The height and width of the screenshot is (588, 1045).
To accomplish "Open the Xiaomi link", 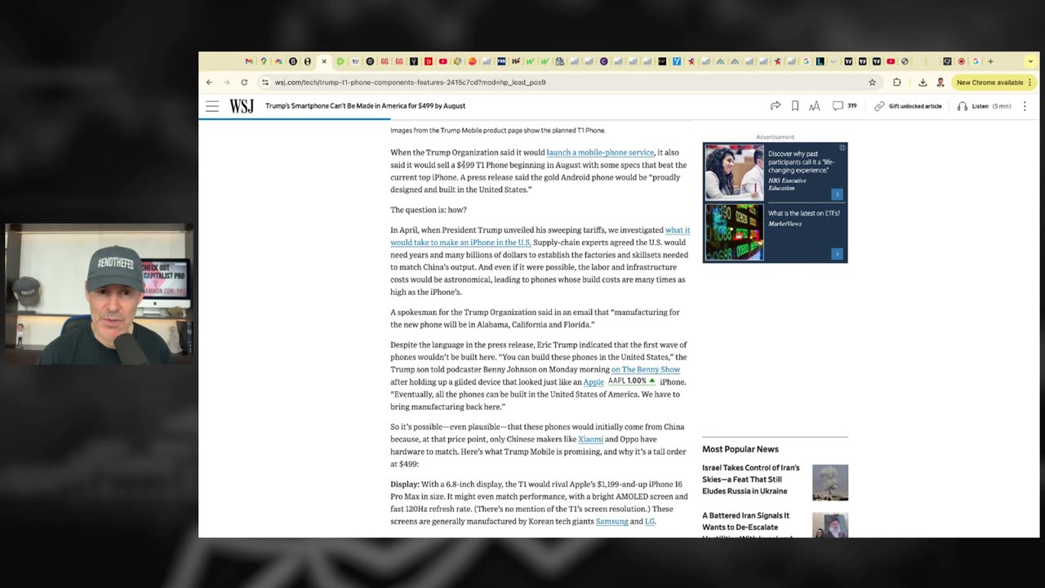I will tap(591, 439).
